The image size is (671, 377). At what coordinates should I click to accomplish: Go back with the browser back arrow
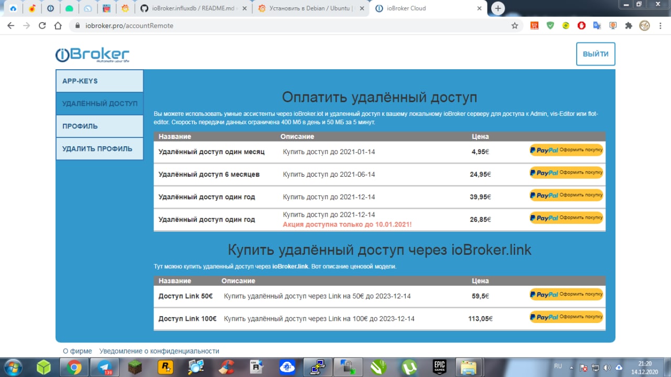pos(11,25)
